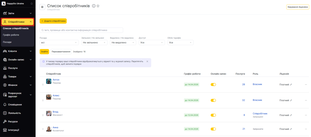The width and height of the screenshot is (311, 137).
Task: Click the star favorite icon next to title
Action: (x=98, y=6)
